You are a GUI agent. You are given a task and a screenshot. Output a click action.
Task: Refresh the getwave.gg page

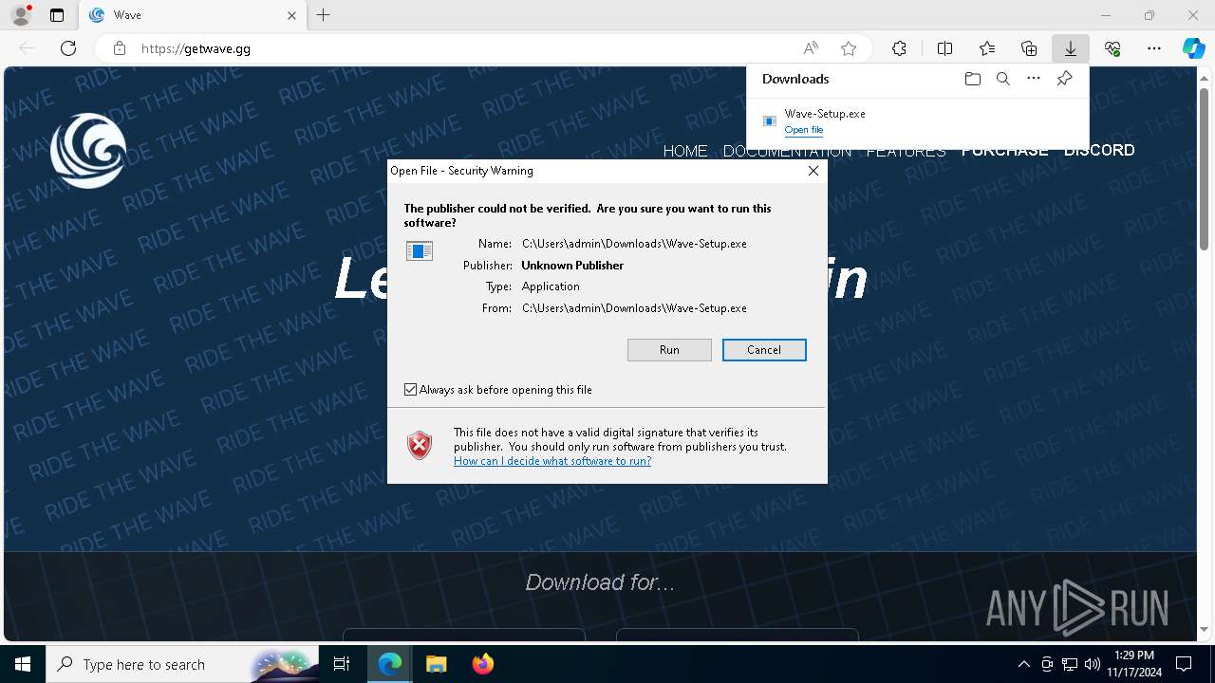68,48
